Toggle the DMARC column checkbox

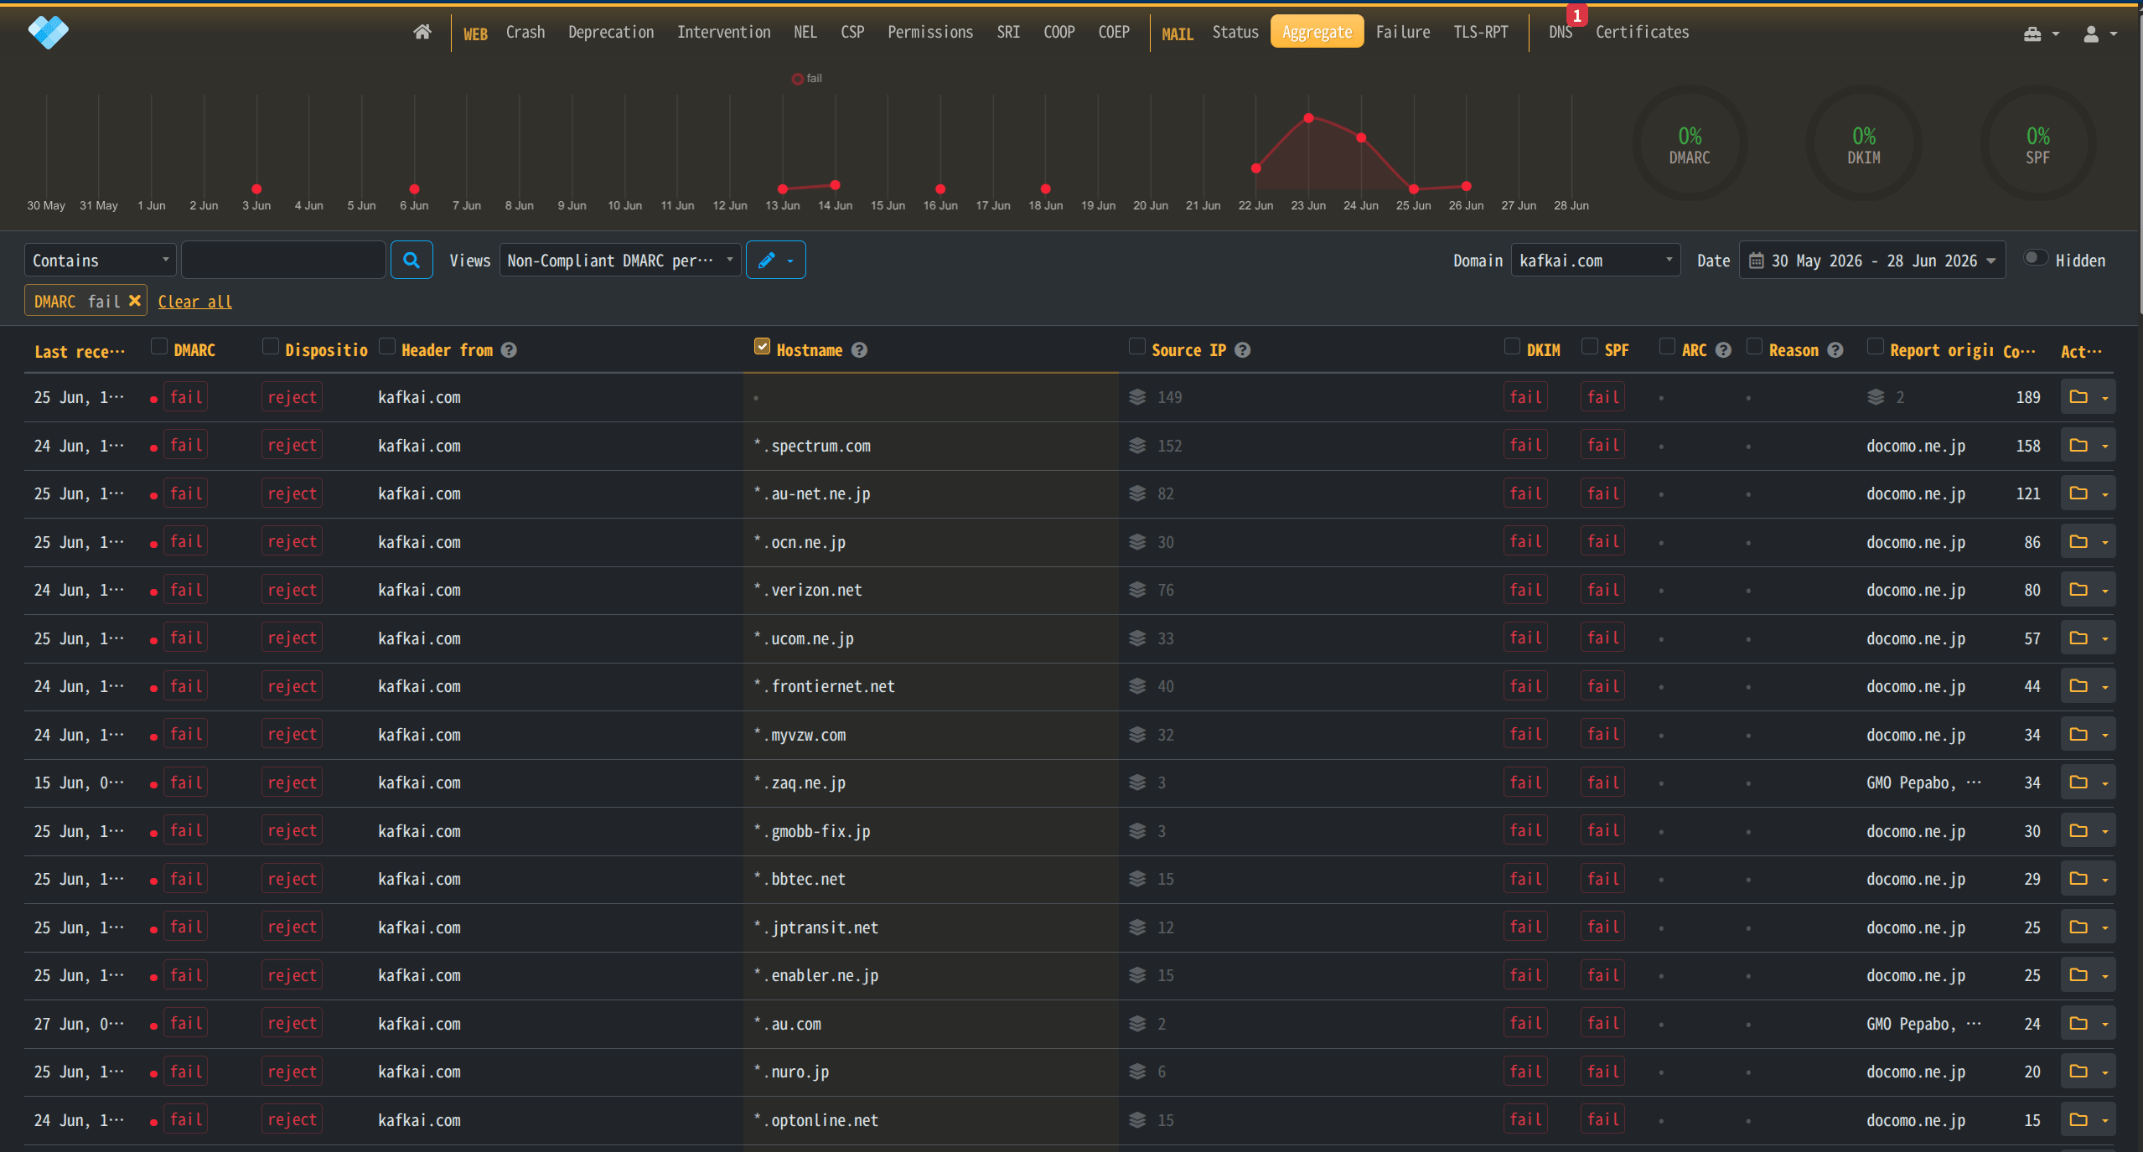pos(158,347)
